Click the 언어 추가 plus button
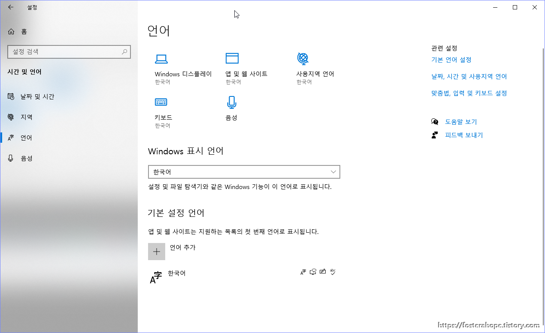The width and height of the screenshot is (545, 333). point(157,252)
